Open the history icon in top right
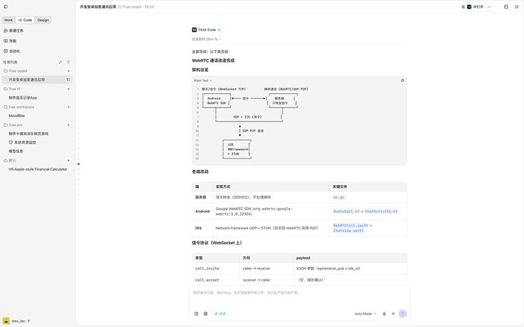The height and width of the screenshot is (327, 524). click(x=506, y=7)
